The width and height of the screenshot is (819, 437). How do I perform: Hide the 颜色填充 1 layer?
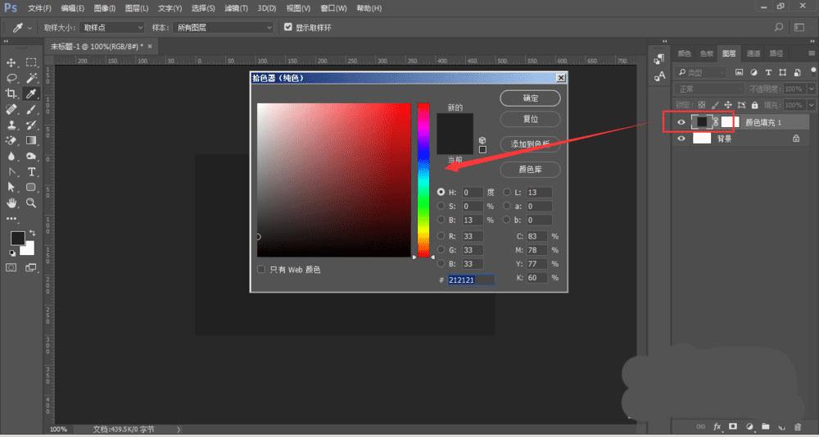tap(681, 122)
